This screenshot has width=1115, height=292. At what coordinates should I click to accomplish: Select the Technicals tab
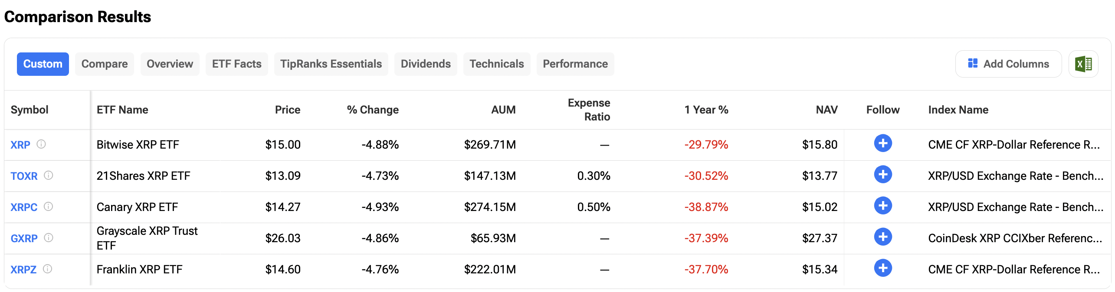497,64
